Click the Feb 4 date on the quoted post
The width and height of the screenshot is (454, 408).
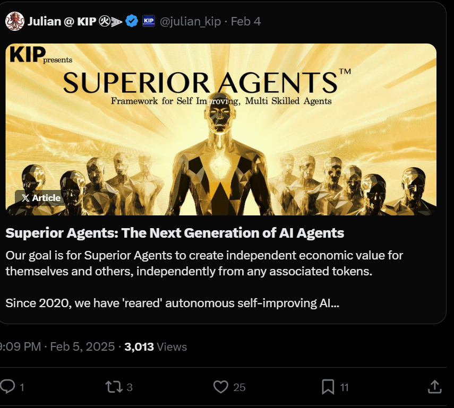point(246,21)
